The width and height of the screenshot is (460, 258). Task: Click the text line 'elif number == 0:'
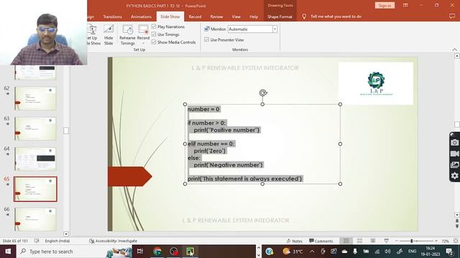click(211, 143)
